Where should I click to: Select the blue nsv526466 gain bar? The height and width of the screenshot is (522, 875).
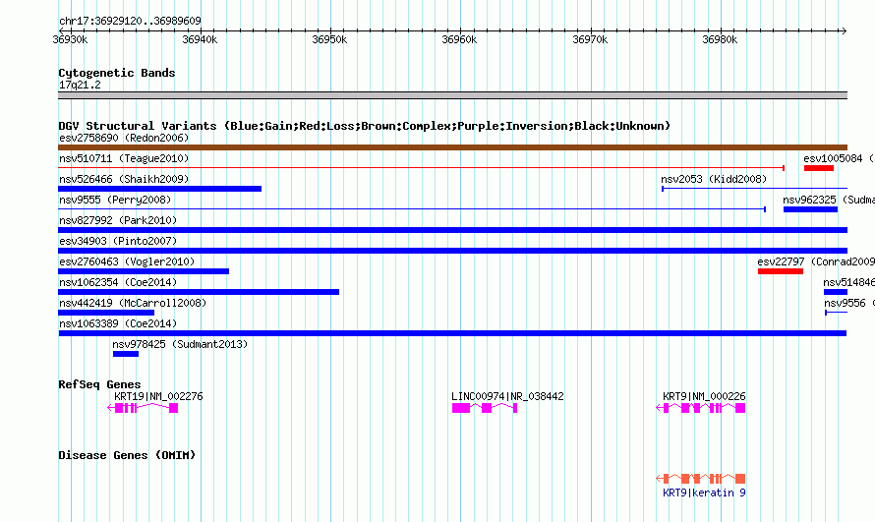[x=159, y=189]
